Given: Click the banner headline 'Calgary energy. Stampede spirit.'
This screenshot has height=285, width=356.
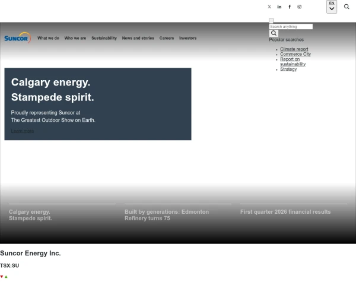Looking at the screenshot, I should 52,90.
